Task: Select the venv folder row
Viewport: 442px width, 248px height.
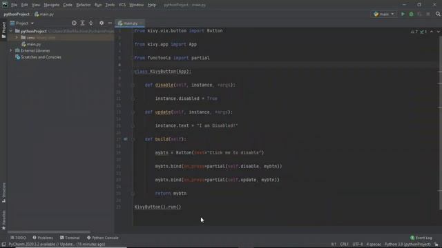Action: 61,37
